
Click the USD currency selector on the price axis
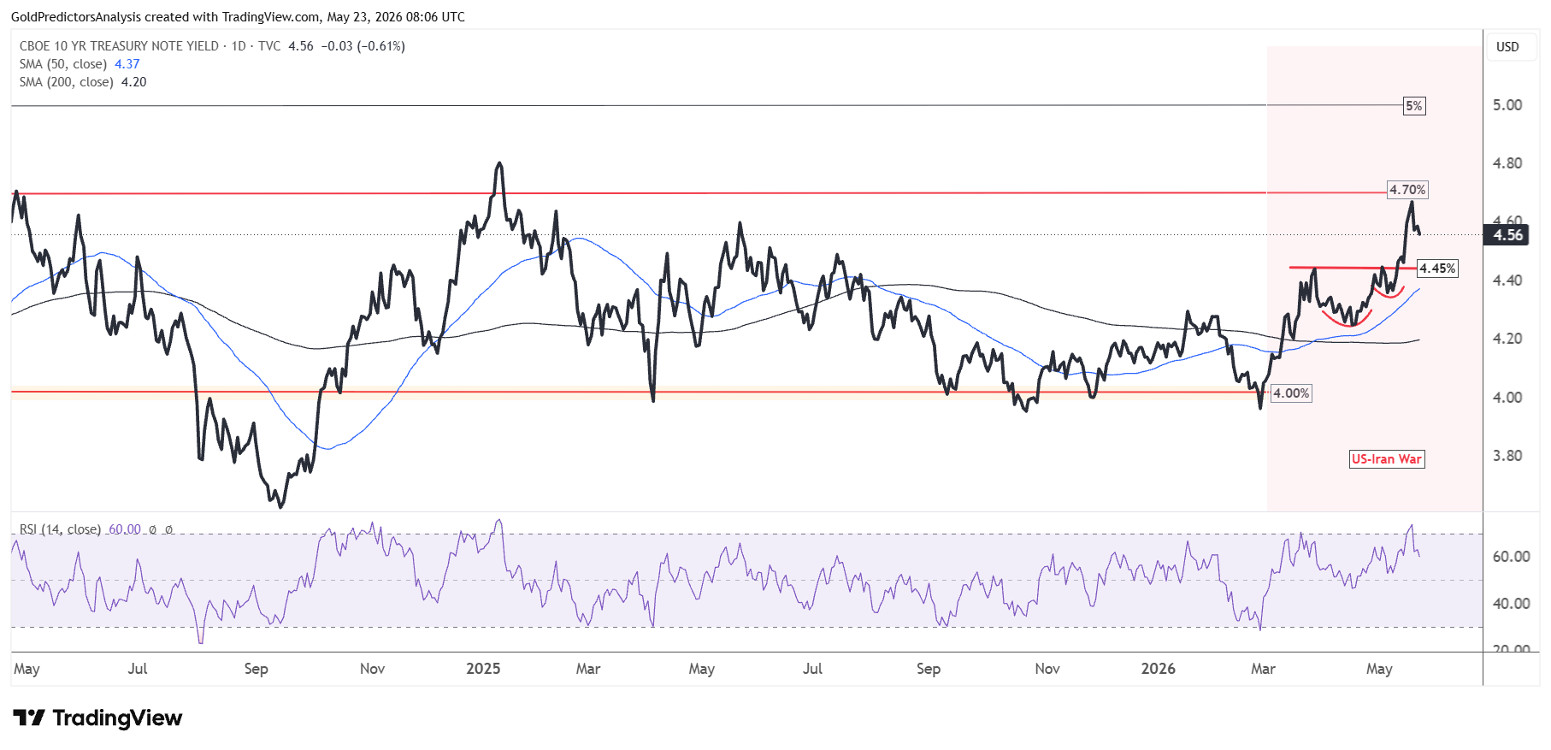pyautogui.click(x=1507, y=47)
